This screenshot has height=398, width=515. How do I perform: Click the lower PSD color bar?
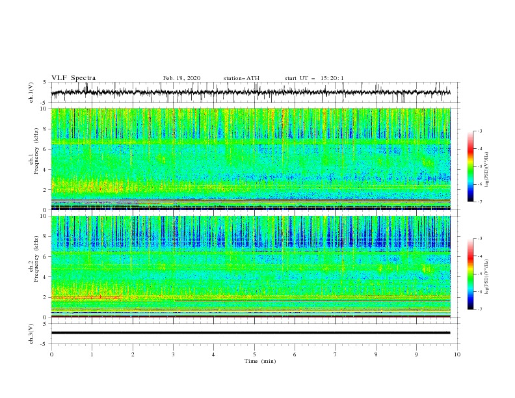470,274
